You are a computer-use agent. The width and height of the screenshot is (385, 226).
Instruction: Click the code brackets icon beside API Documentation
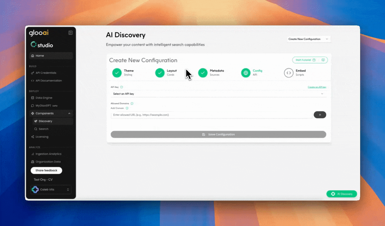32,81
